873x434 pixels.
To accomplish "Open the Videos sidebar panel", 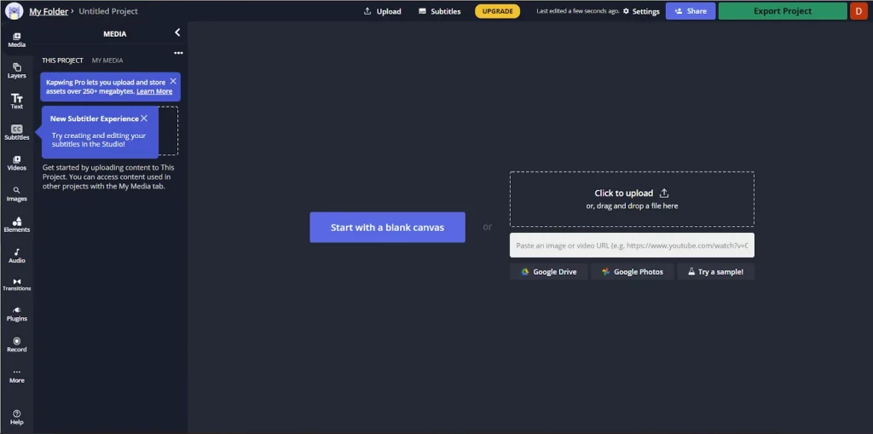I will point(16,163).
